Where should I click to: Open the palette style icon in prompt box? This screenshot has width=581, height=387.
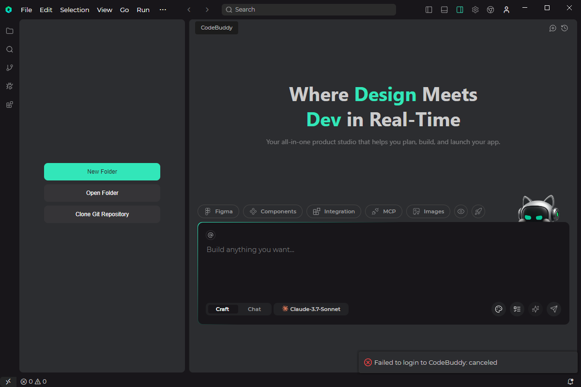(x=499, y=309)
